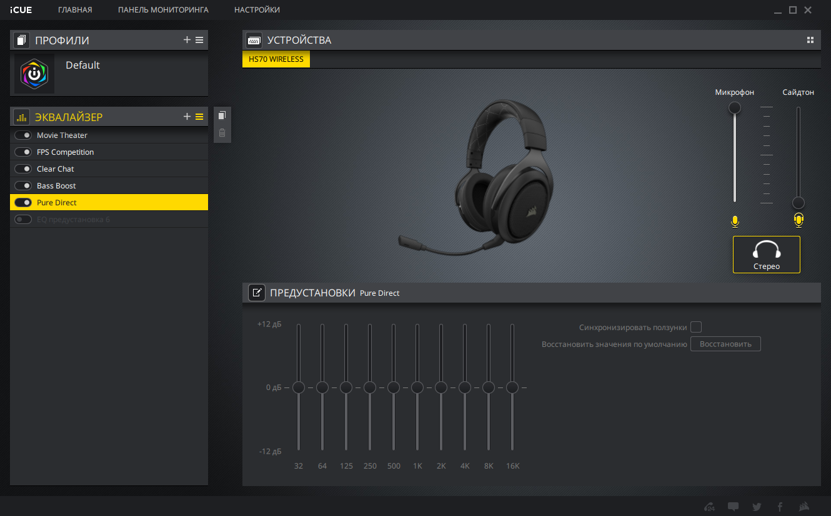This screenshot has height=516, width=831.
Task: Click the Default profile name
Action: coord(82,65)
